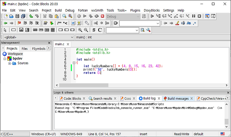
Task: Toggle bookmark with the red flag icon
Action: click(19, 23)
